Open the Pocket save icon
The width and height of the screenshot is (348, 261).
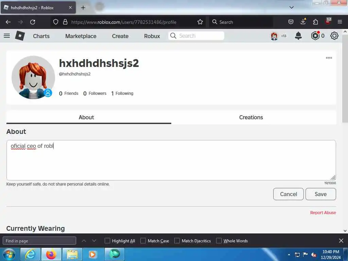click(291, 22)
